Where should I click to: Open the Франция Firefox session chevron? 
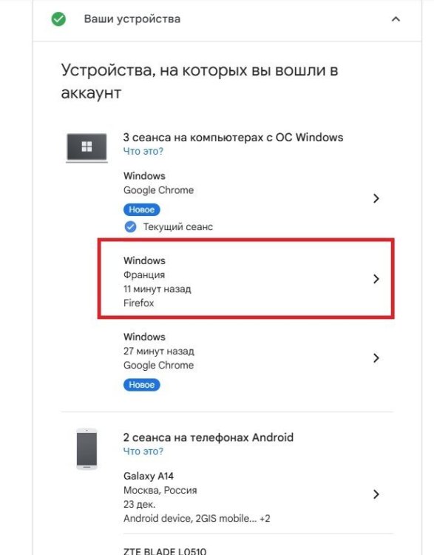click(x=376, y=279)
